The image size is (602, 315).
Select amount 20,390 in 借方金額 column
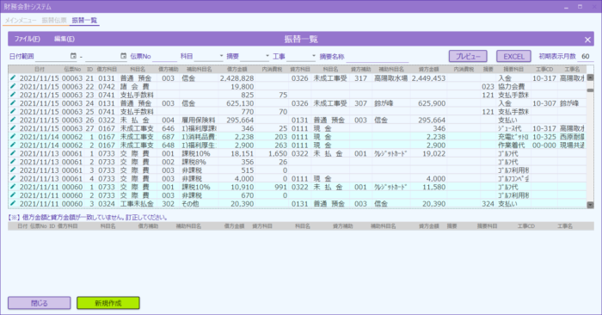pos(236,204)
